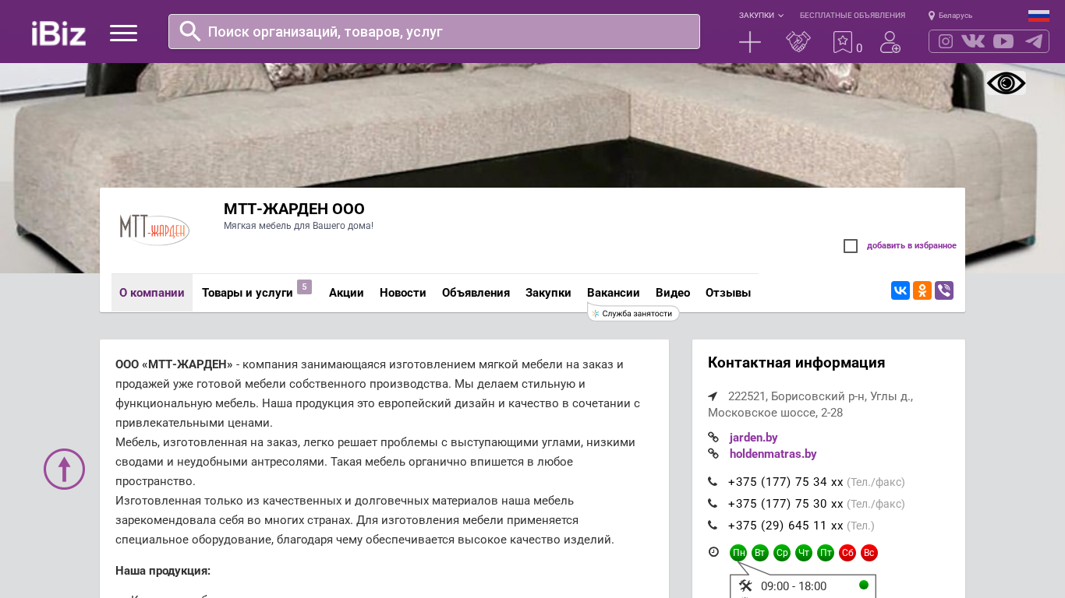Select Monday 'Пн' schedule day

(x=738, y=553)
